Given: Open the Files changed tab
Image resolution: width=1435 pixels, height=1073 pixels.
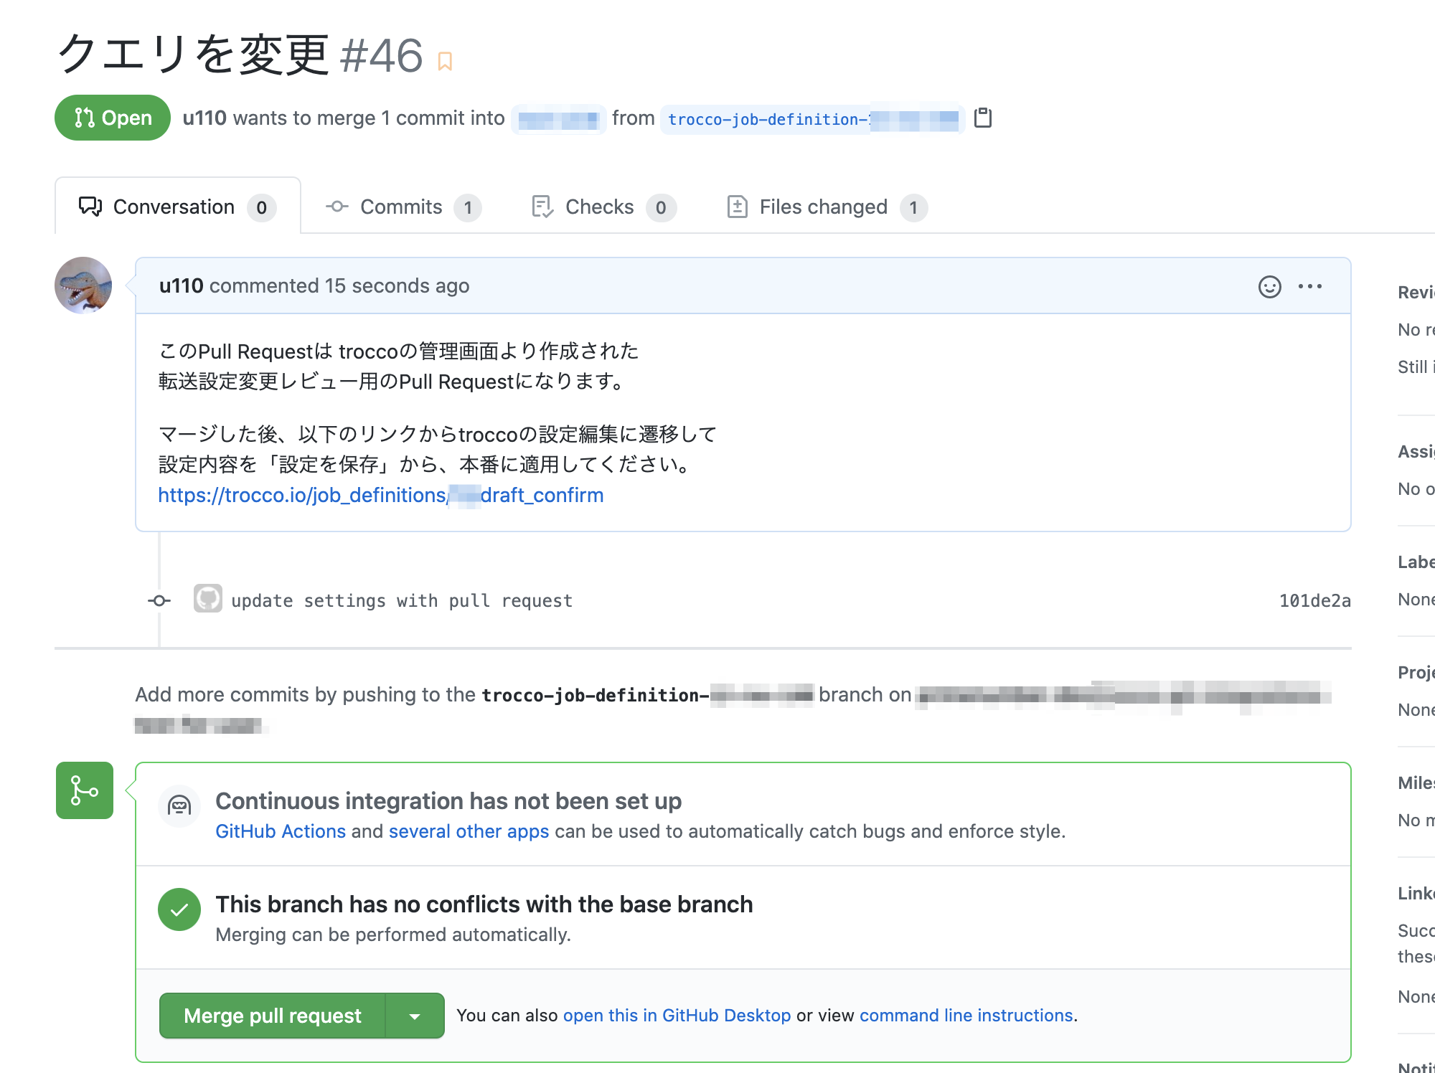Looking at the screenshot, I should point(825,207).
